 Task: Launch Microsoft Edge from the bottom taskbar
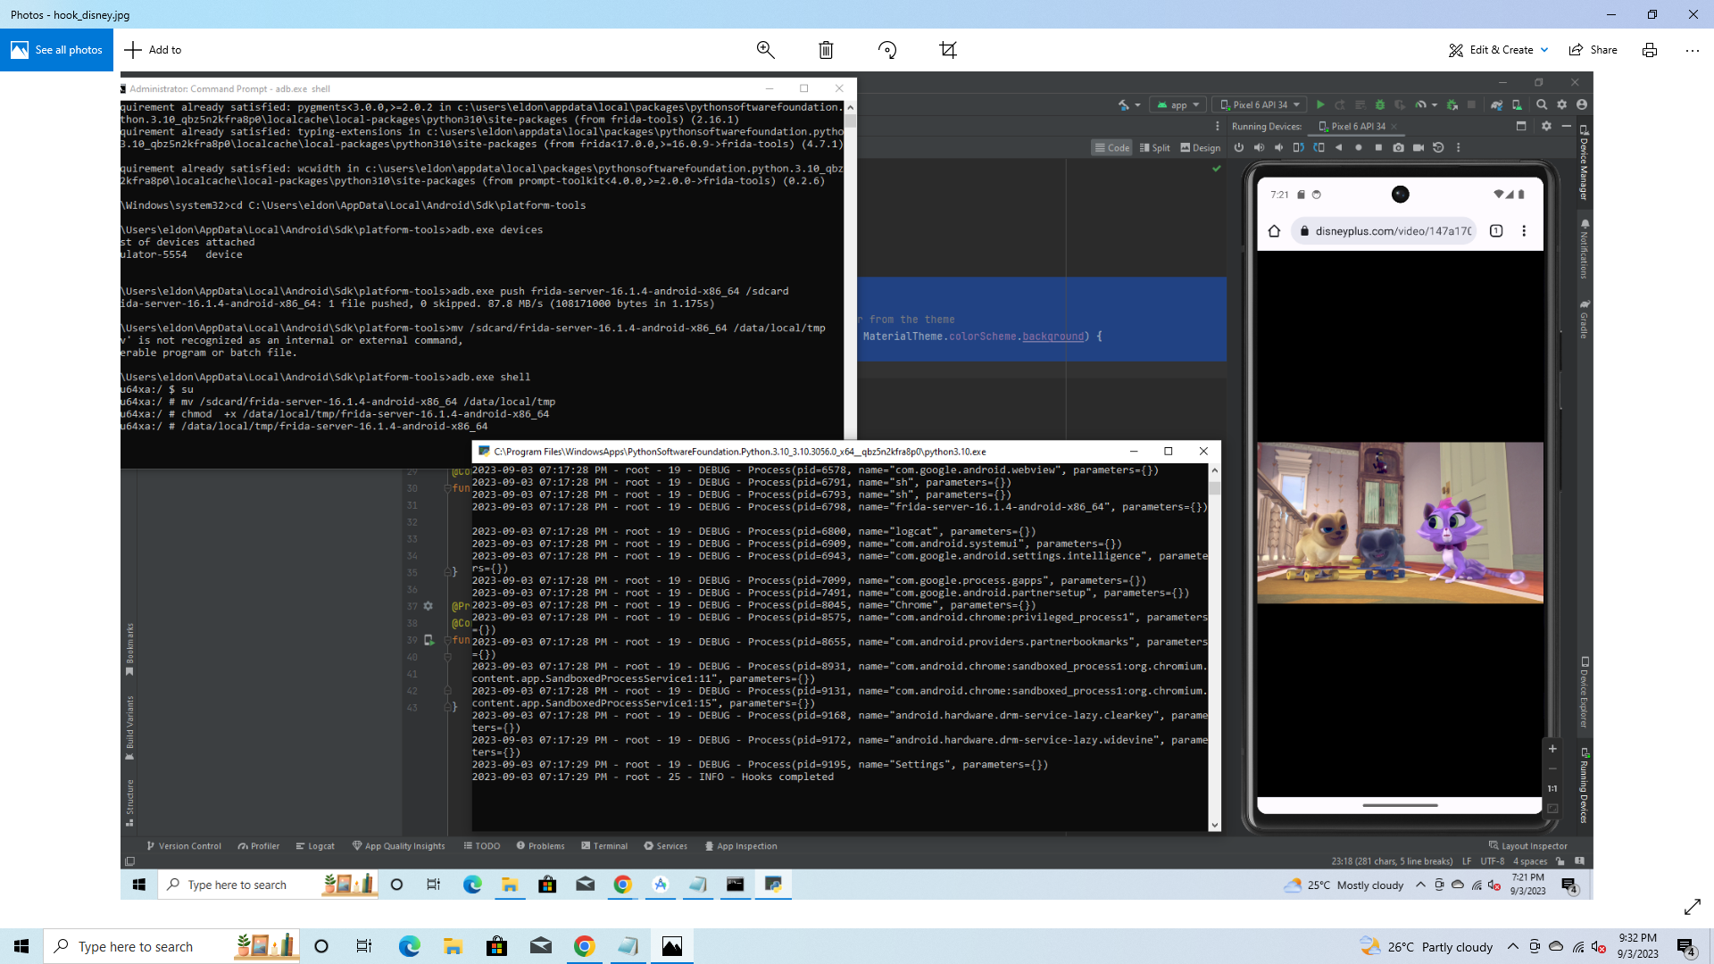coord(409,946)
